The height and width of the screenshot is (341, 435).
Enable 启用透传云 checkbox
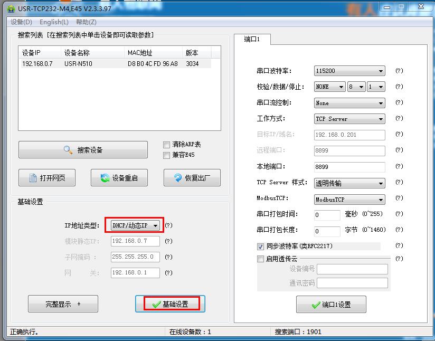(260, 259)
